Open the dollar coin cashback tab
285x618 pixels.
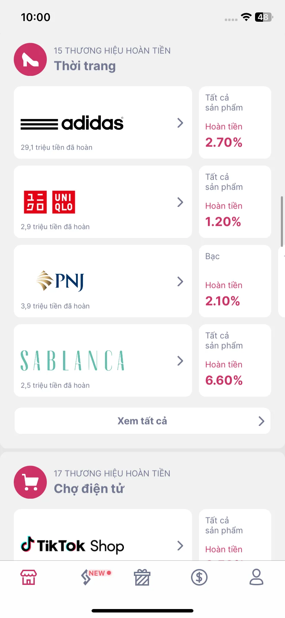point(199,577)
